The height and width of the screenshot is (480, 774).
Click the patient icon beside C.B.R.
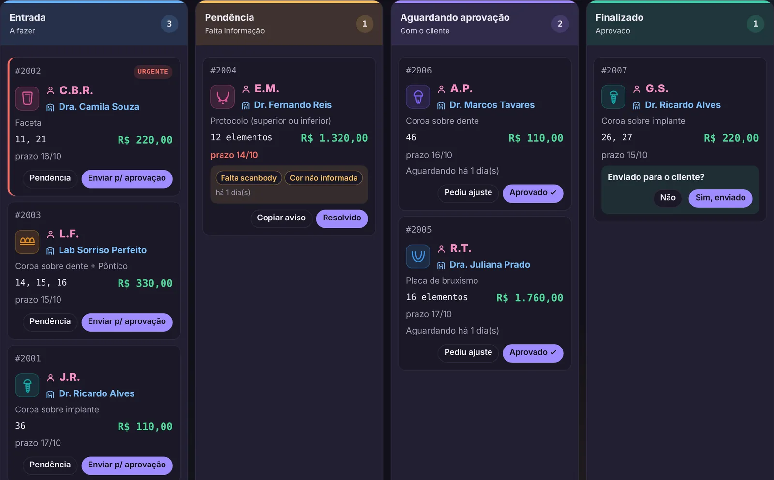[x=50, y=90]
